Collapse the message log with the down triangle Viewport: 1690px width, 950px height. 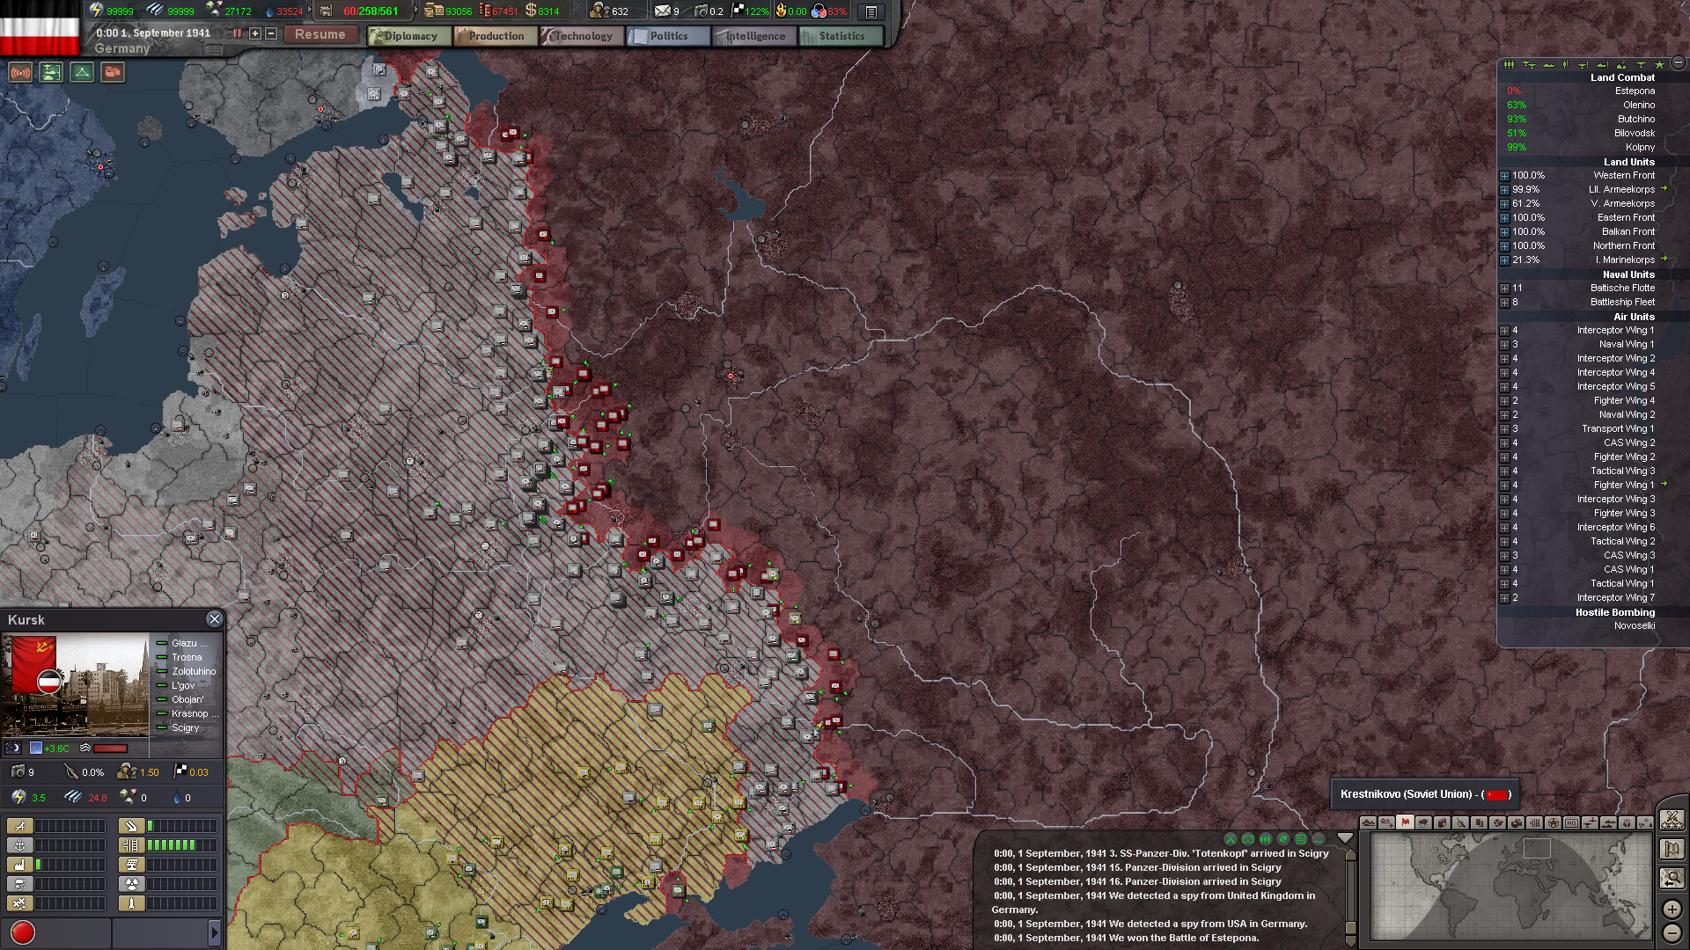pyautogui.click(x=1345, y=838)
